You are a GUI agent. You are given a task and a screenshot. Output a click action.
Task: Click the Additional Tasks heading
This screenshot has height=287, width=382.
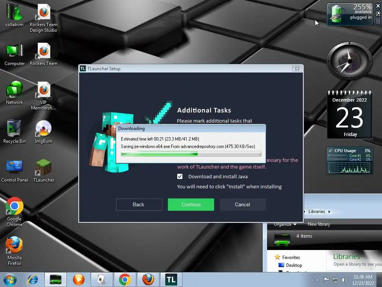pyautogui.click(x=204, y=110)
